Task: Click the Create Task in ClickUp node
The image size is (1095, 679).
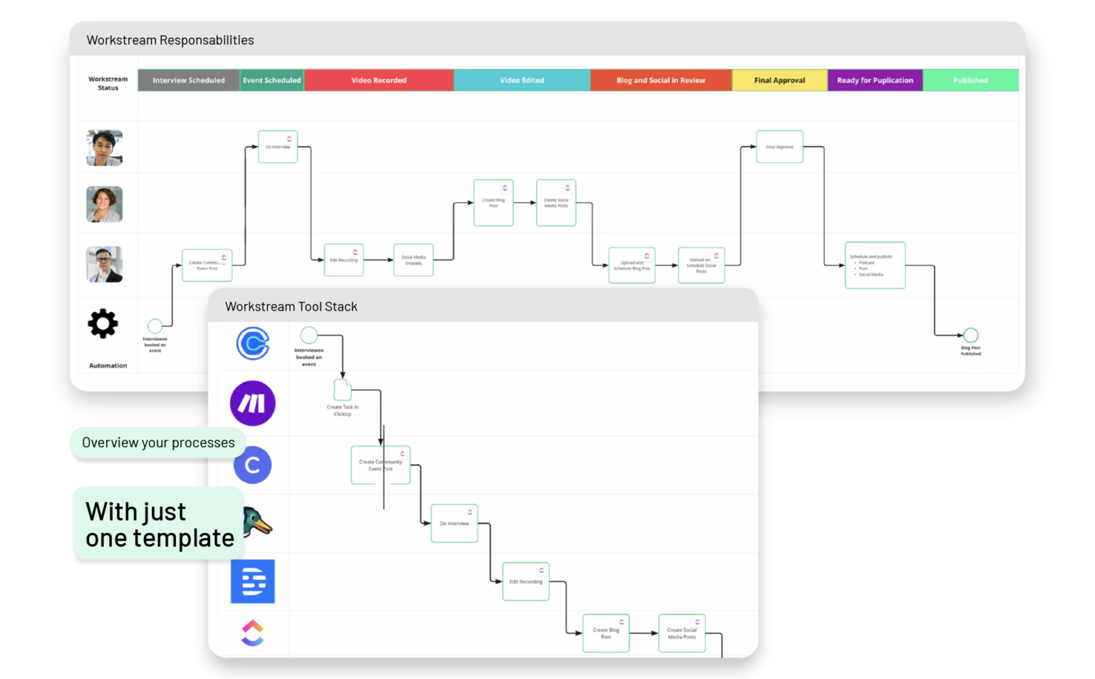Action: 343,390
